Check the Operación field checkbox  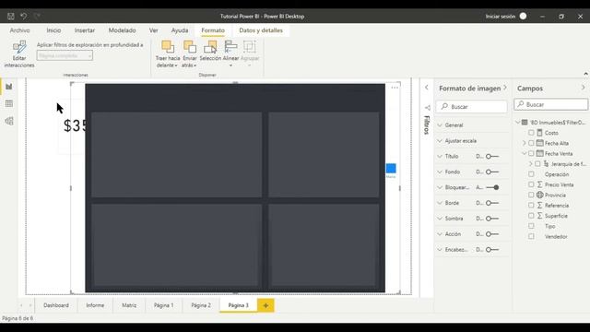click(x=531, y=174)
